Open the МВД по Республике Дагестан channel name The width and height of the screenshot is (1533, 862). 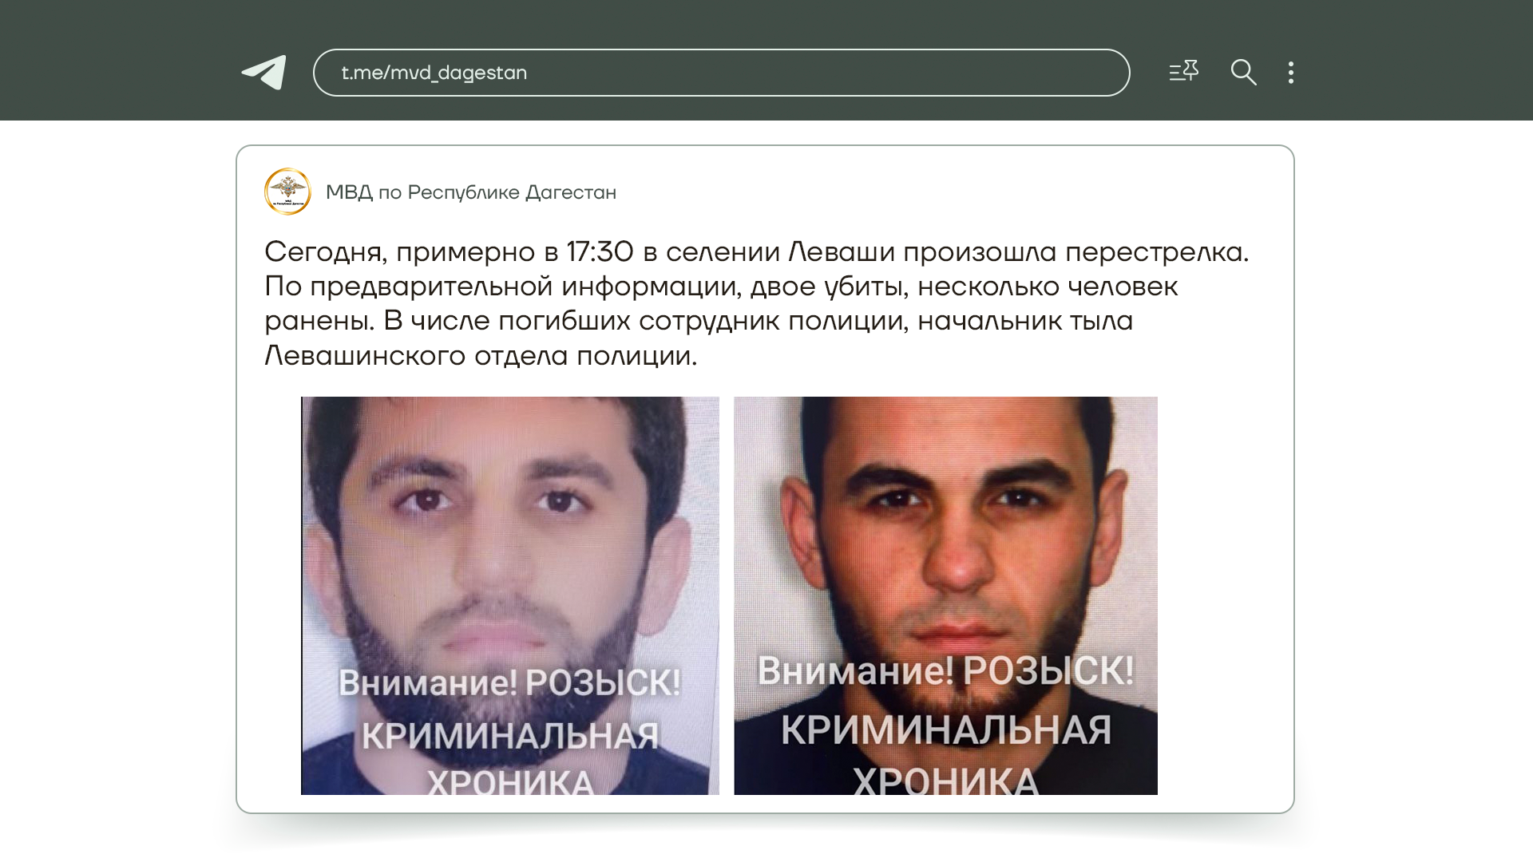click(x=471, y=192)
